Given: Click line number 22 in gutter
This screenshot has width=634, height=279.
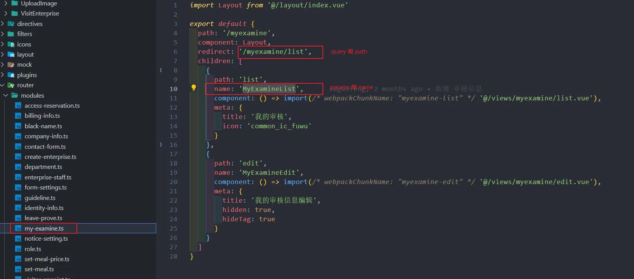Looking at the screenshot, I should (x=173, y=201).
